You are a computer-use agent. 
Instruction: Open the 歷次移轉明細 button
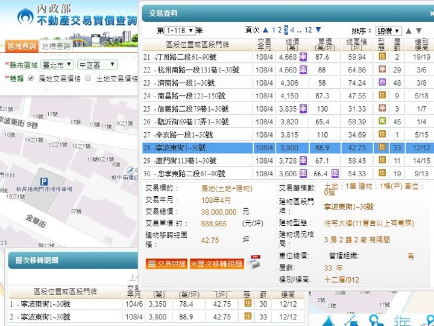(217, 264)
